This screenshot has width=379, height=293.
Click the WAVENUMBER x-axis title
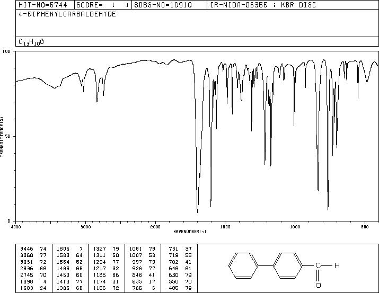pos(190,232)
